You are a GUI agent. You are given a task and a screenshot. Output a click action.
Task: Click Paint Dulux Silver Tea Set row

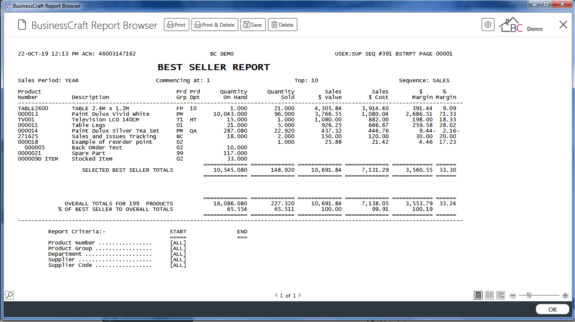(x=239, y=131)
